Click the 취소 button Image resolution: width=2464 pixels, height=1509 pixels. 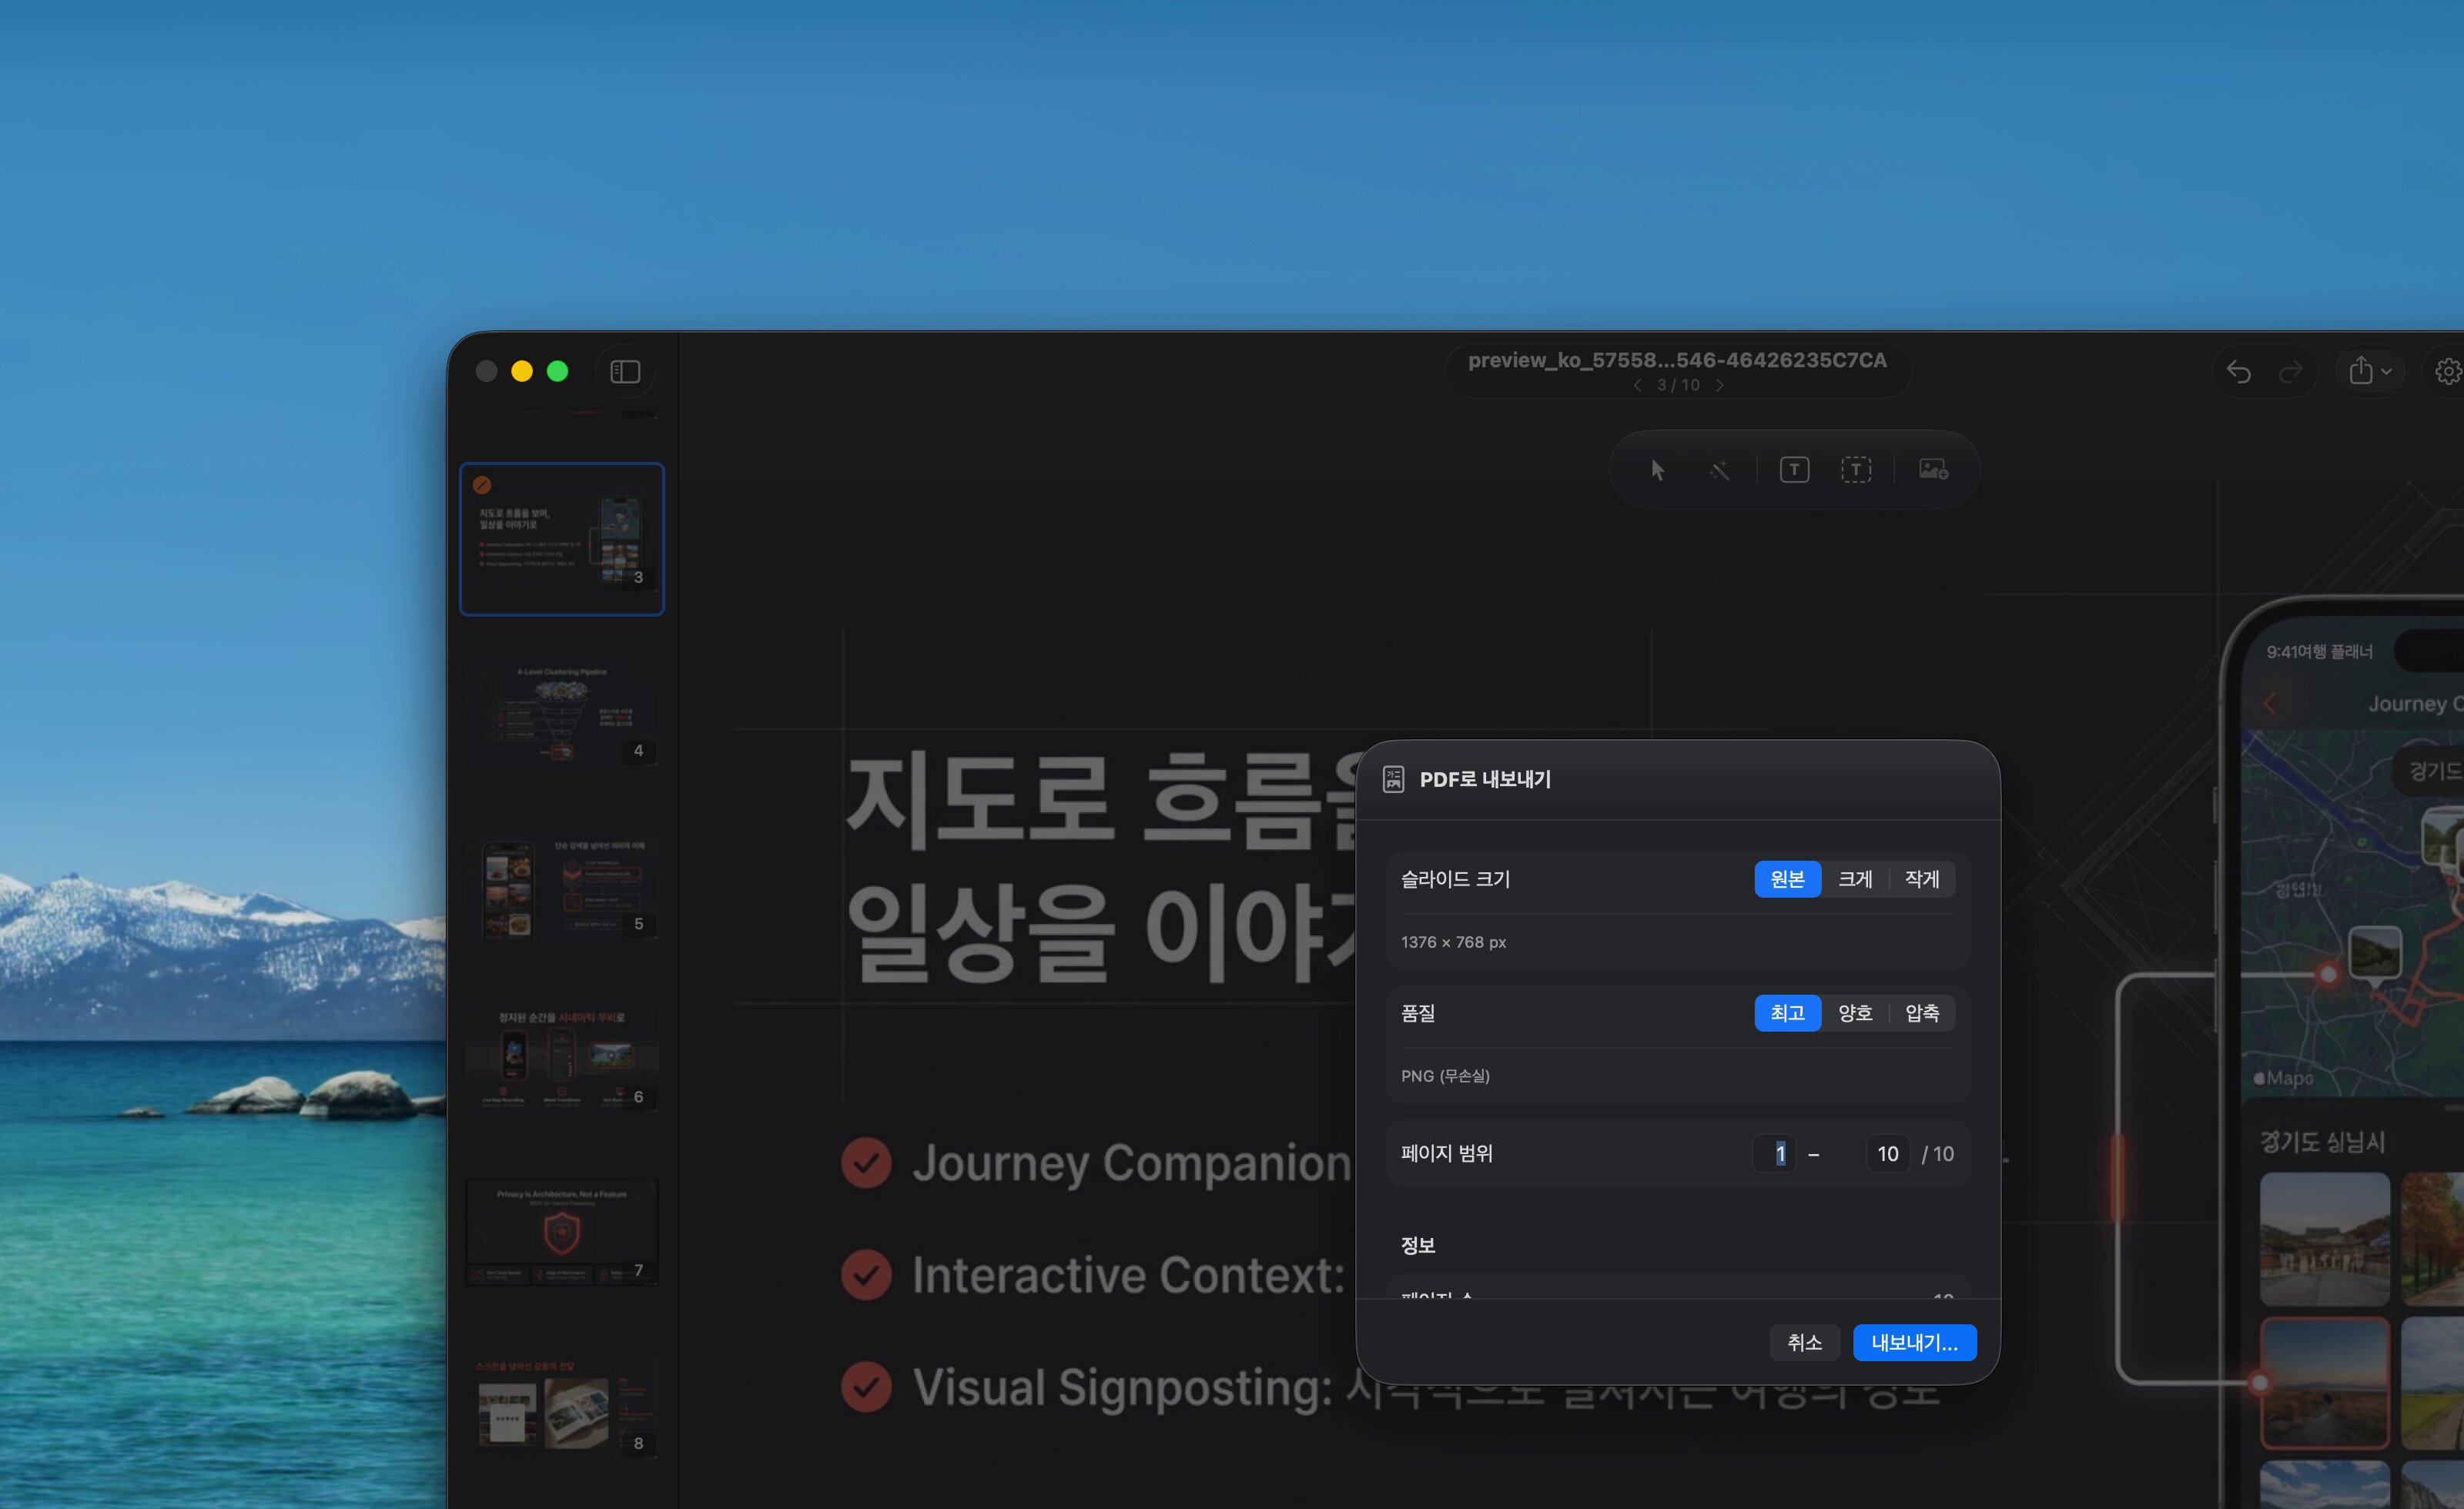point(1804,1342)
